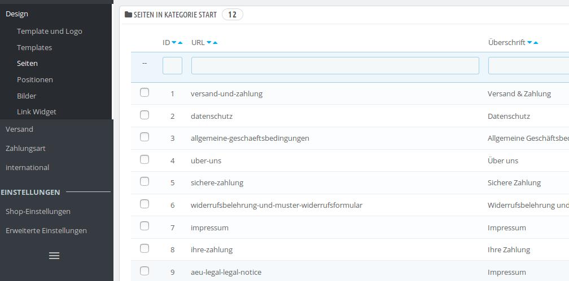Tick the aeu-legal-legal-notice row checkbox
Viewport: 569px width, 281px height.
tap(145, 271)
